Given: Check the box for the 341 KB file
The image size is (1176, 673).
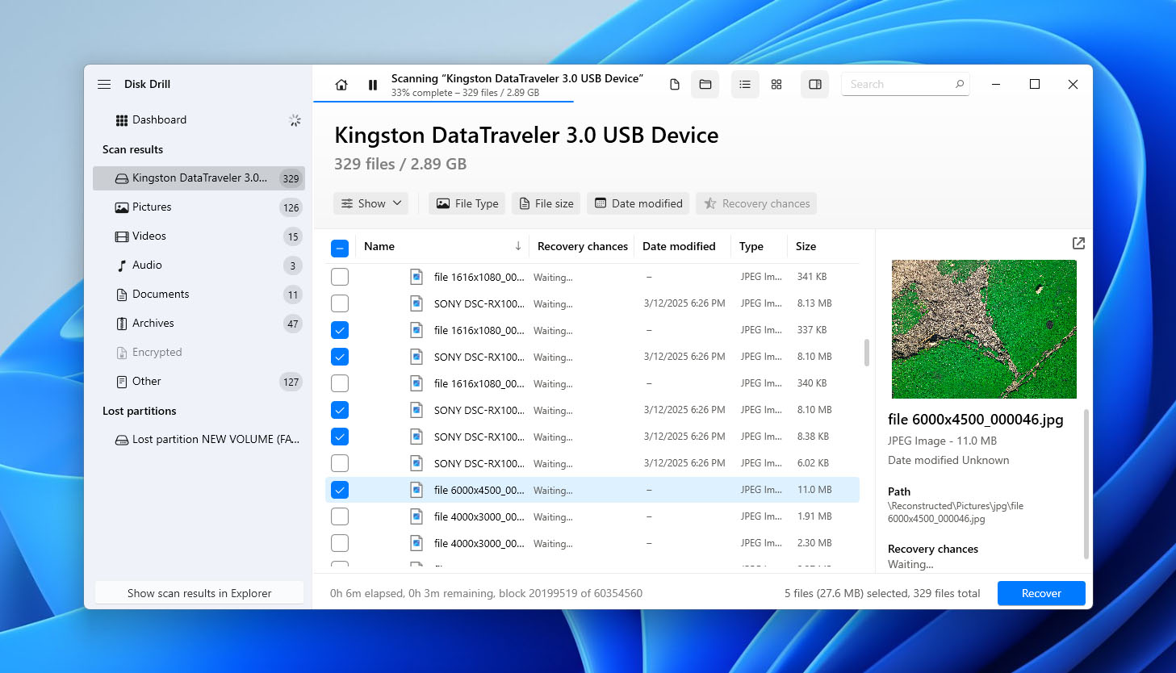Looking at the screenshot, I should 340,277.
